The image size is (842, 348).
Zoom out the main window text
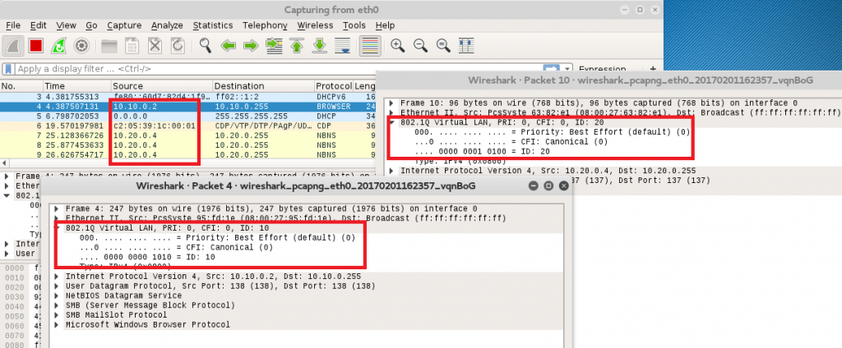420,46
